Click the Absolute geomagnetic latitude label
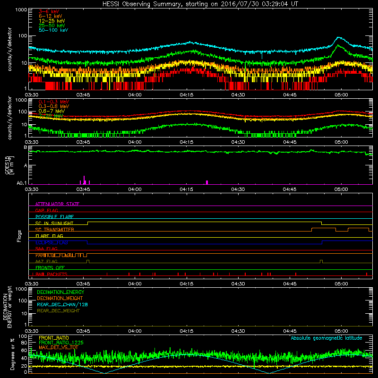This screenshot has width=378, height=378. click(326, 338)
